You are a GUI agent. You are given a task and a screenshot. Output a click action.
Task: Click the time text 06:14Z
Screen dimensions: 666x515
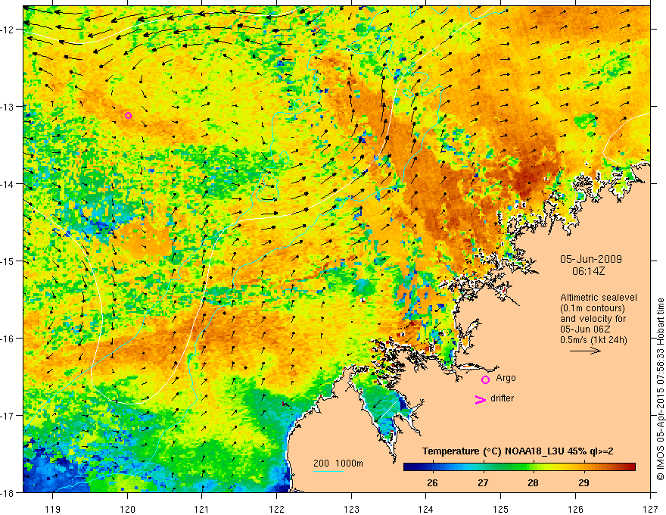[x=588, y=271]
